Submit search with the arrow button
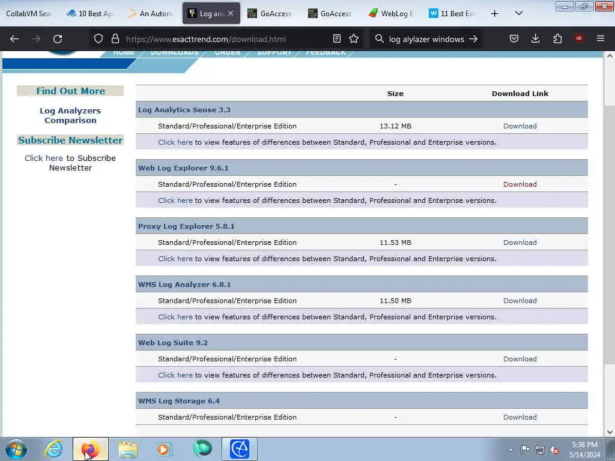Viewport: 615px width, 461px height. coord(473,39)
